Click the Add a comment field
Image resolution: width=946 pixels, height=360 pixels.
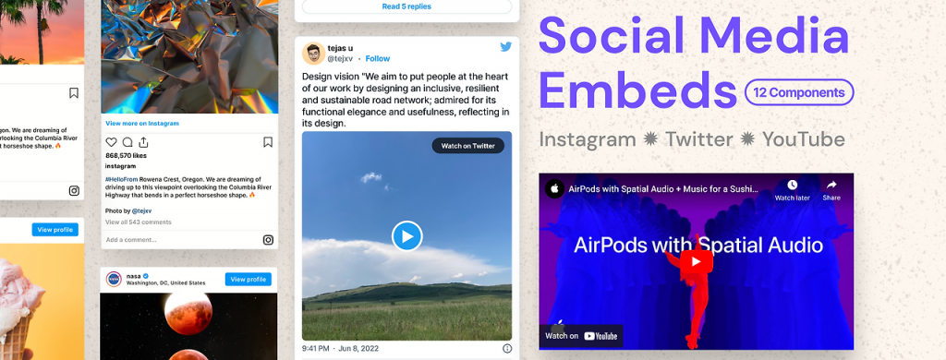[181, 240]
